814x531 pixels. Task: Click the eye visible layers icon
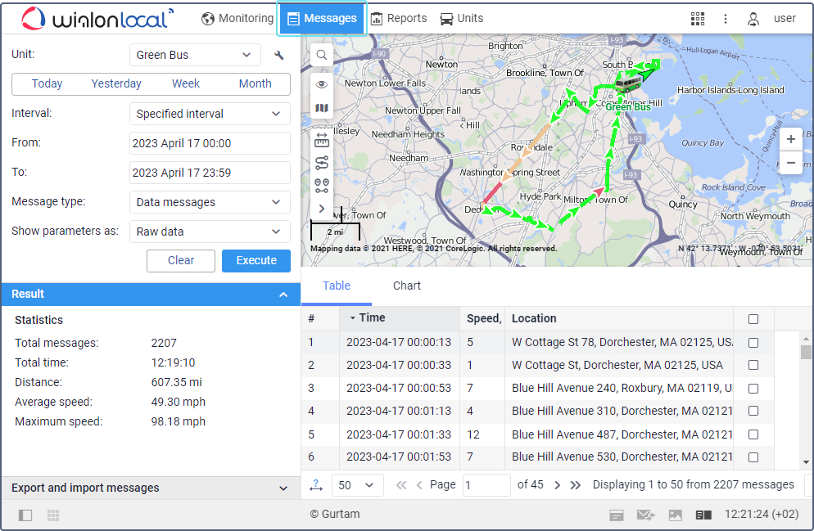[x=322, y=83]
